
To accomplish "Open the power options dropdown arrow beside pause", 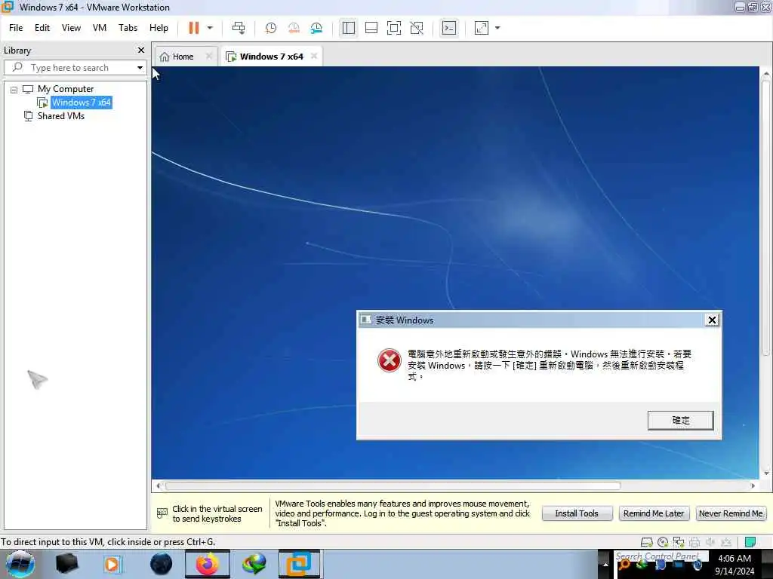I will coord(210,28).
